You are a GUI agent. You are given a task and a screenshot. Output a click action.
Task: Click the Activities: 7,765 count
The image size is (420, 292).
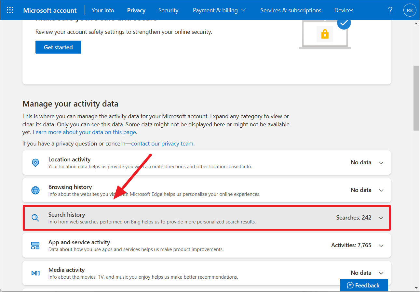(x=351, y=245)
